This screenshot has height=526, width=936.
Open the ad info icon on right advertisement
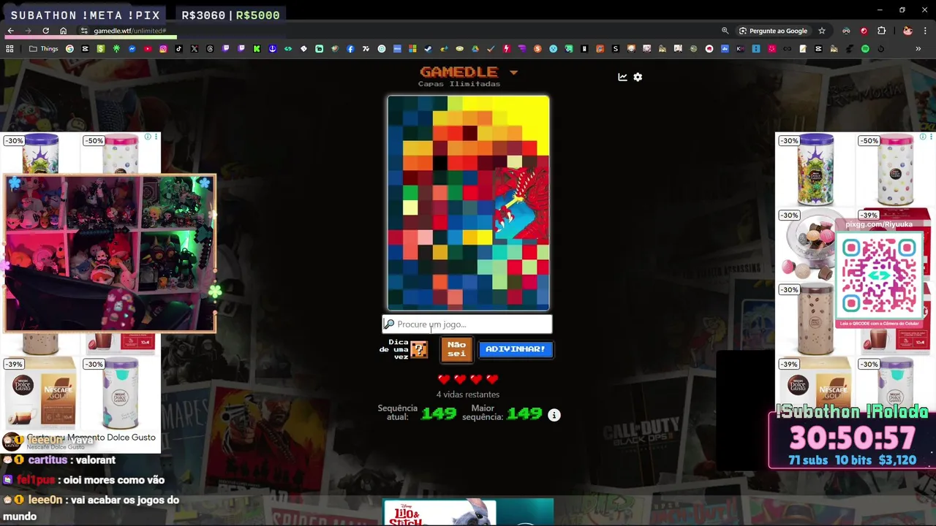pos(922,137)
